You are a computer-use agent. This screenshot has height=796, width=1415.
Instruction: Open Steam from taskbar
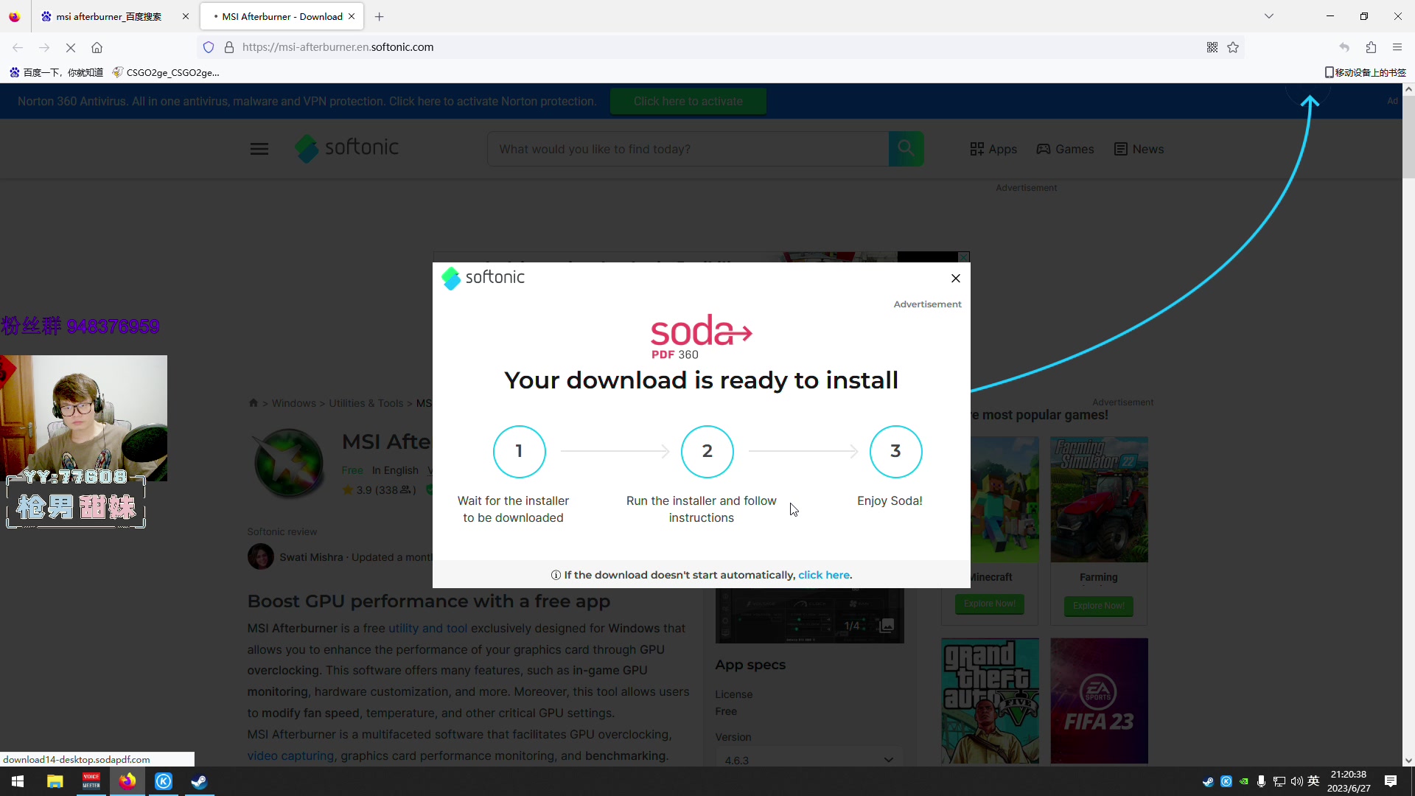(199, 781)
